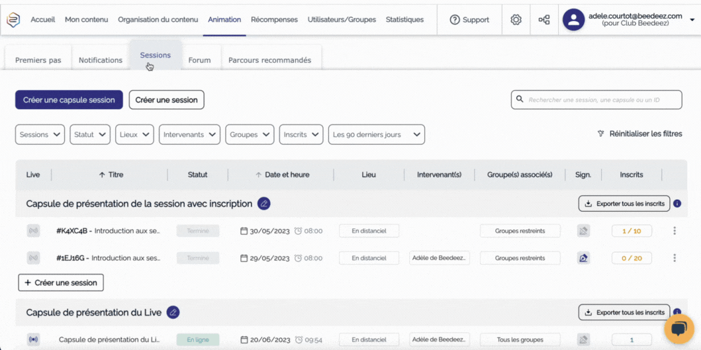701x350 pixels.
Task: Open signature icon for session #1EJ16G
Action: point(583,258)
